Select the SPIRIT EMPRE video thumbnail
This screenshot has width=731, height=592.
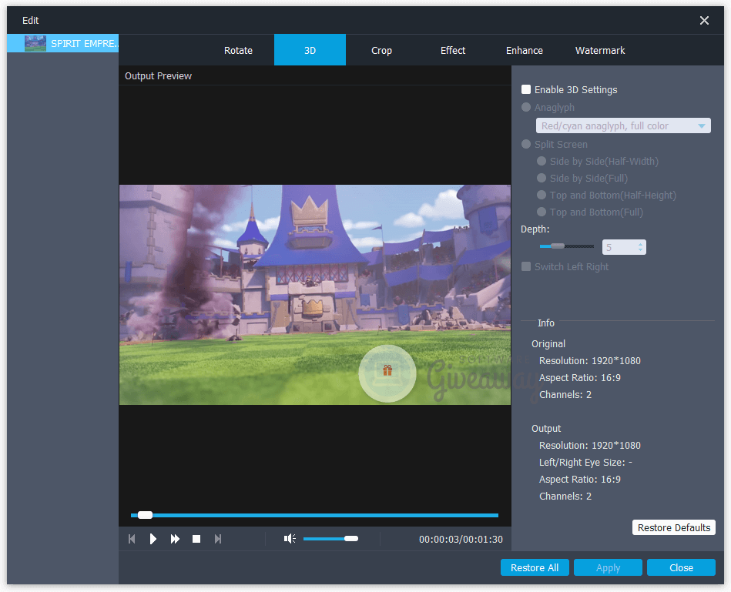(x=35, y=43)
